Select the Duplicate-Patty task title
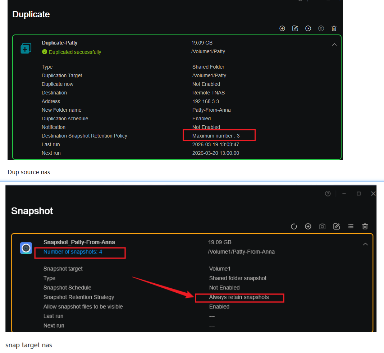The image size is (384, 353). tap(60, 43)
